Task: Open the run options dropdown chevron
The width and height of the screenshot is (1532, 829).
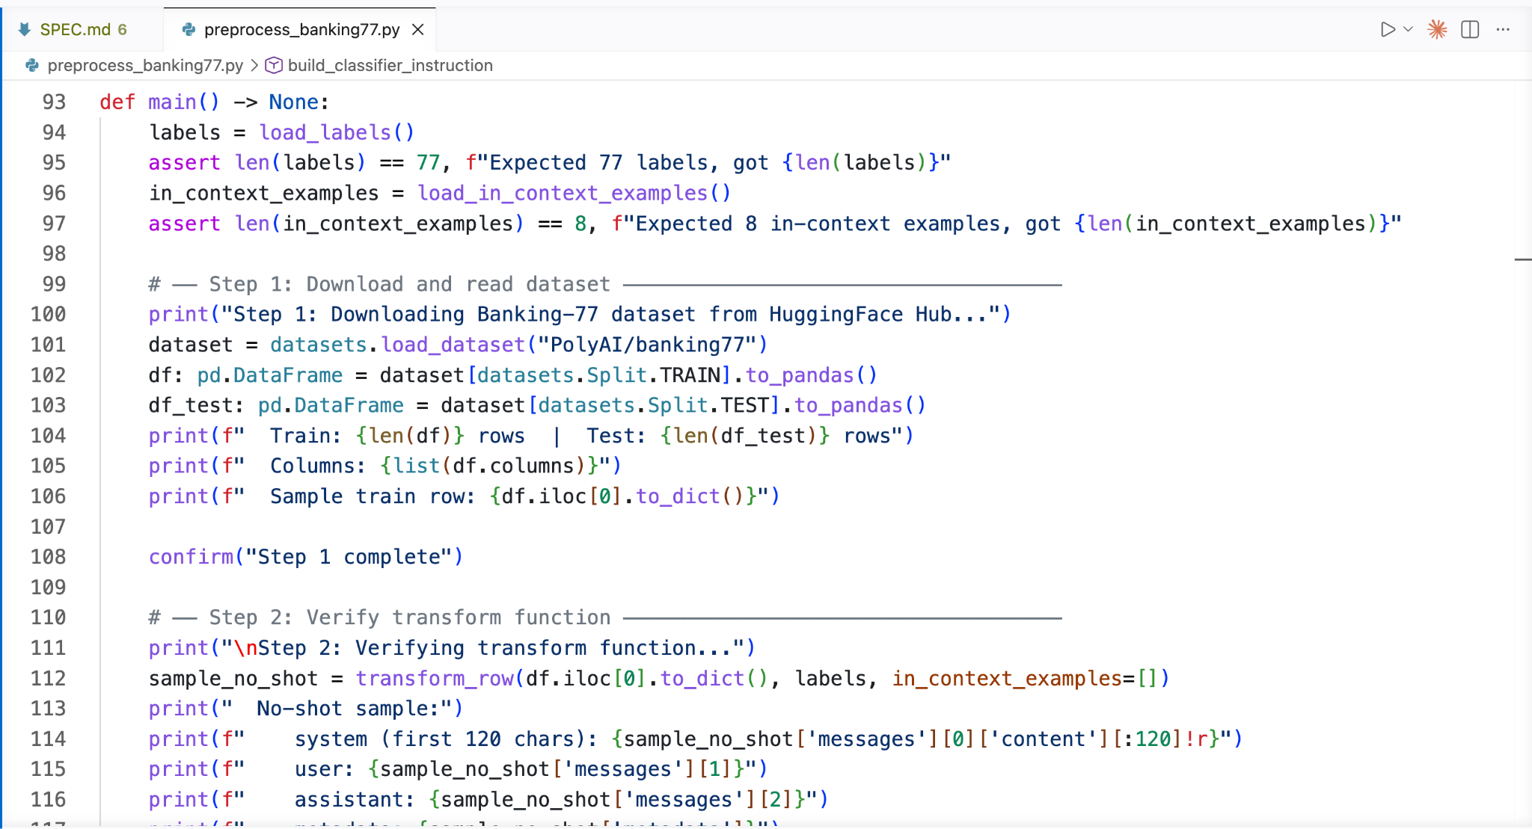Action: click(x=1408, y=29)
